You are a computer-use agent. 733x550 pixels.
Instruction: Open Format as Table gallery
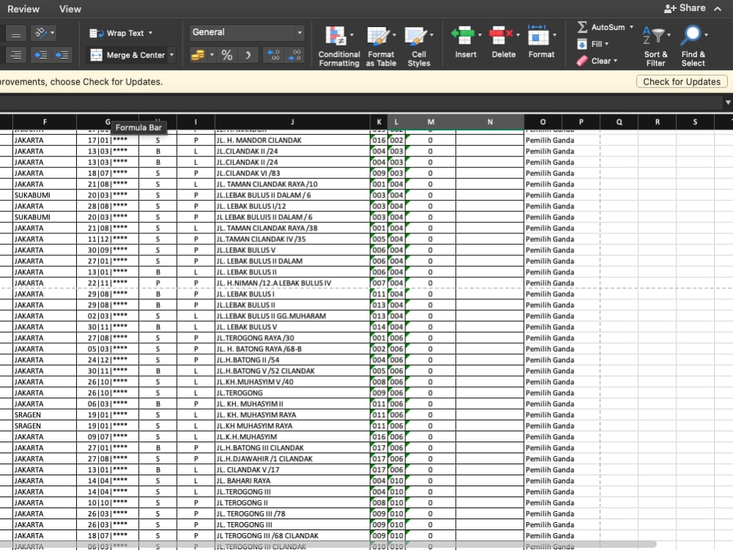click(381, 45)
